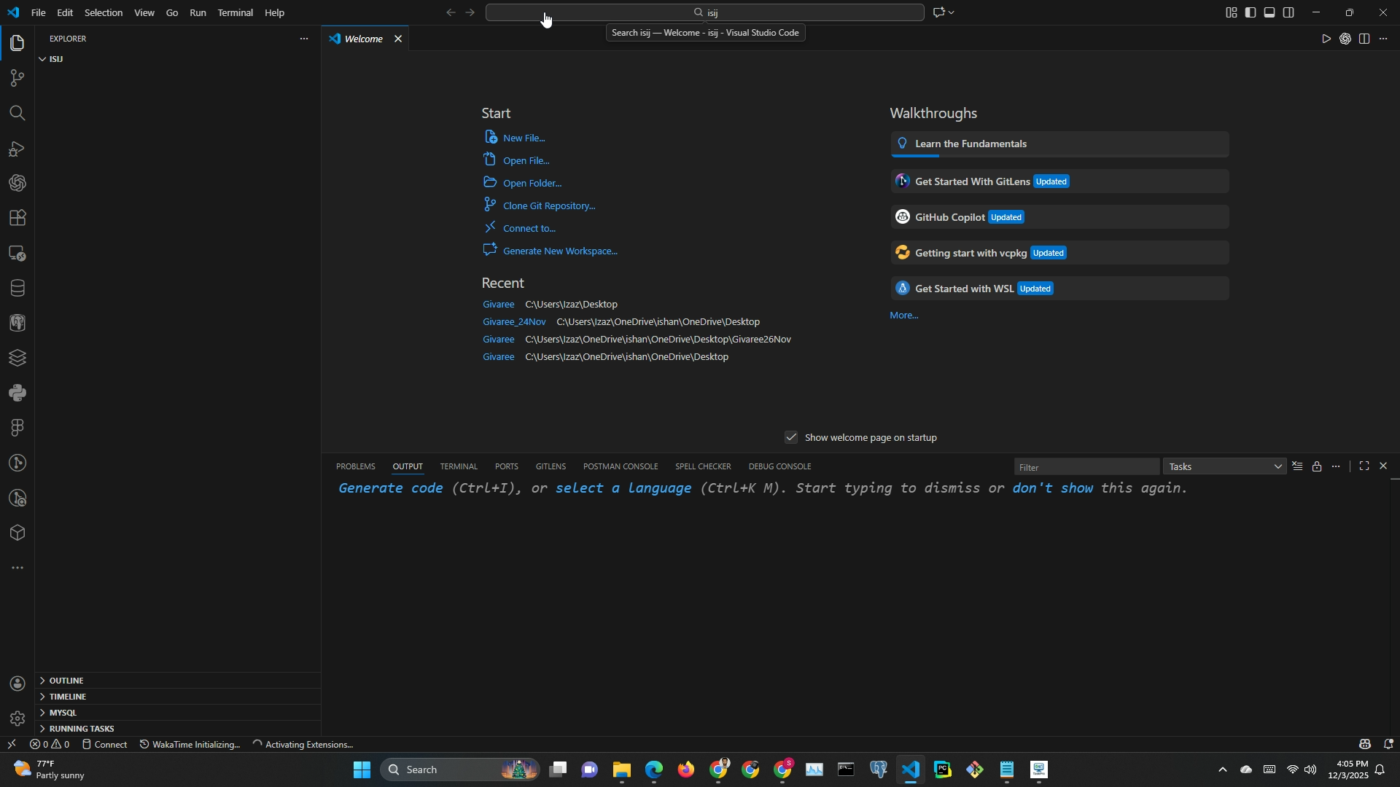The image size is (1400, 787).
Task: Open the Tasks output channel dropdown
Action: (x=1225, y=467)
